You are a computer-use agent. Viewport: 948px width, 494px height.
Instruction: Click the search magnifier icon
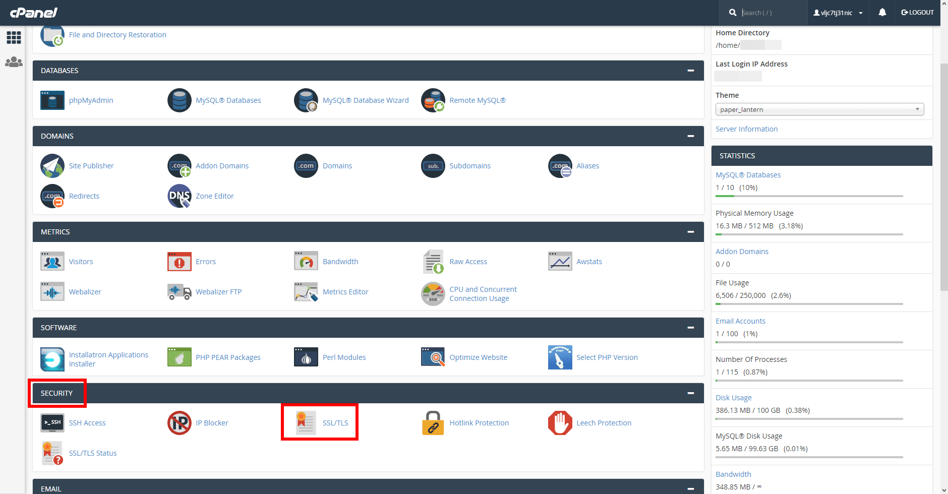pos(733,13)
